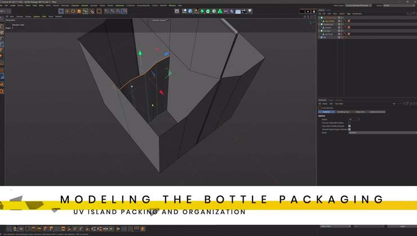Click Apply in coordinate manager
The image size is (417, 236).
403,226
